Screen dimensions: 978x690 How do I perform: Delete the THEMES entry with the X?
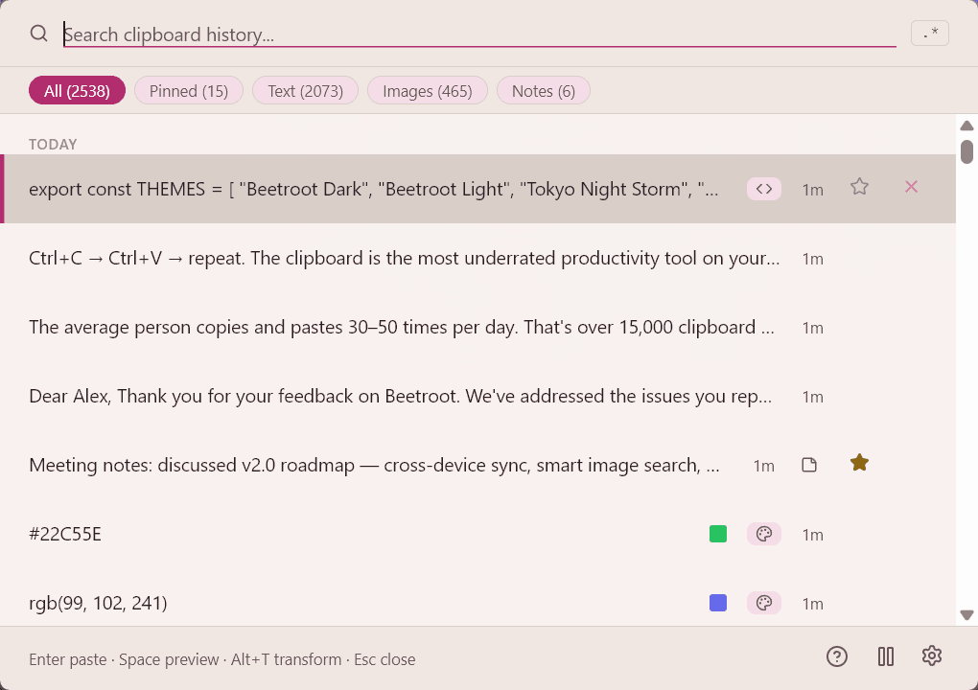910,188
